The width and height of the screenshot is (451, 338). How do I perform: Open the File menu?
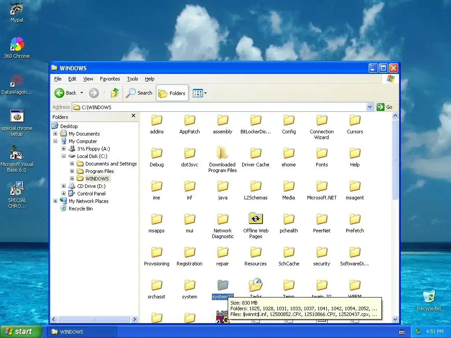(x=58, y=79)
